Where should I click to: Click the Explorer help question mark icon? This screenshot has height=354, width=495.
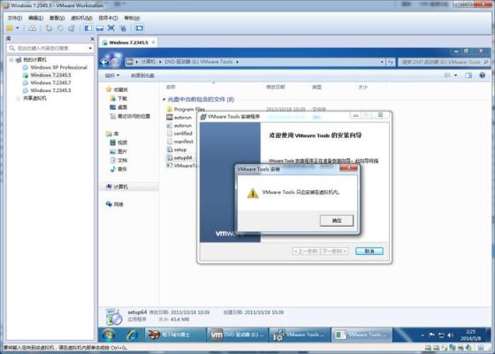[482, 75]
